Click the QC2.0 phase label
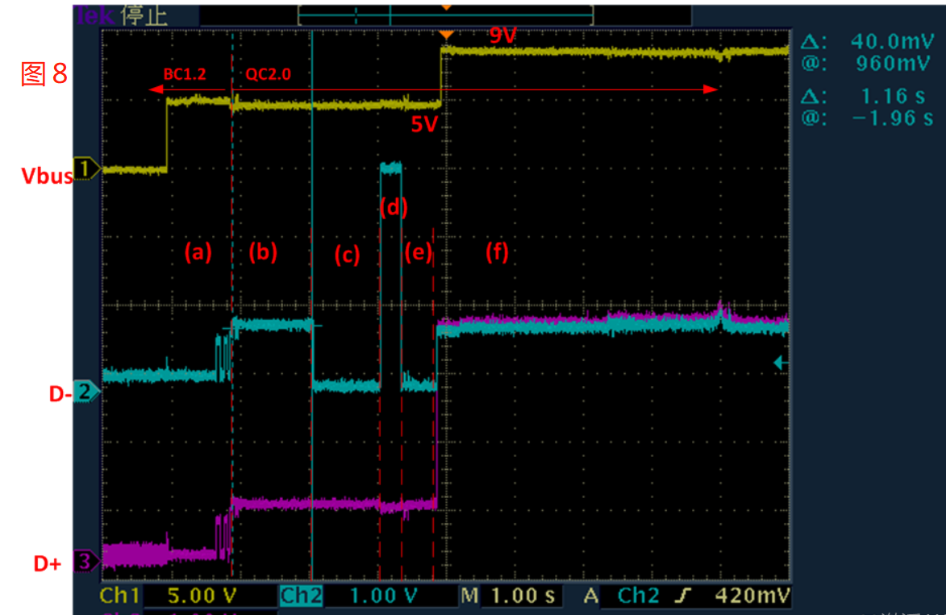 [x=268, y=74]
